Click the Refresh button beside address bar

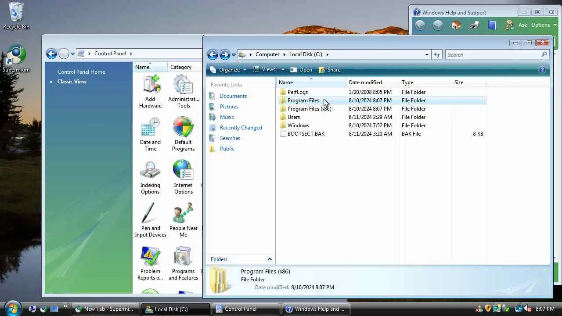[x=437, y=55]
